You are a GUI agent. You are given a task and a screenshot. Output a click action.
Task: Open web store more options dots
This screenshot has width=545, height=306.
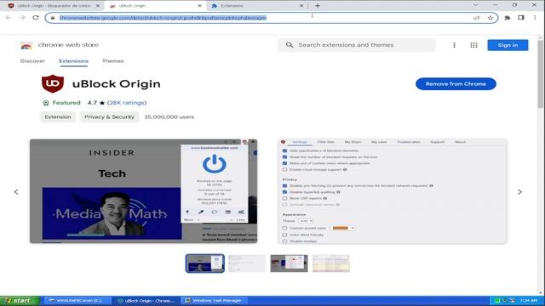point(454,45)
